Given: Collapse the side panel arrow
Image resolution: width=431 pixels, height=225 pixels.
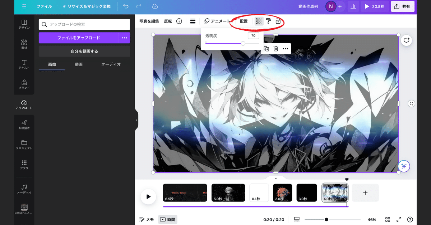Looking at the screenshot, I should pyautogui.click(x=136, y=120).
